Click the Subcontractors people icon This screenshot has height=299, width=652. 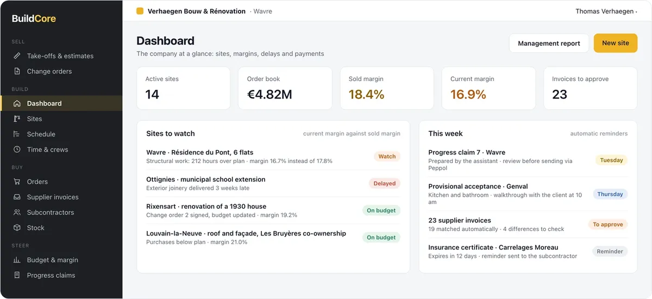[x=17, y=213]
